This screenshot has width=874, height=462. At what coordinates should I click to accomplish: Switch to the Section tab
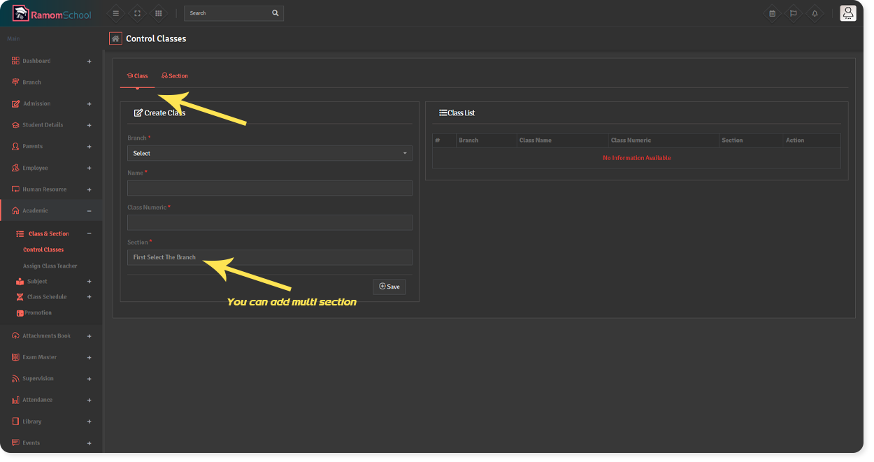click(175, 75)
